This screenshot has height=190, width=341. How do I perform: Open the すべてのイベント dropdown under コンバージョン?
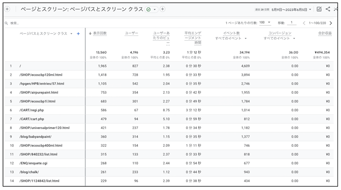tap(280, 38)
